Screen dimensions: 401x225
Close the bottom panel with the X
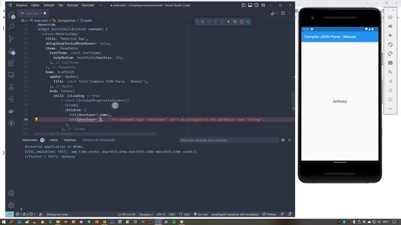click(x=289, y=140)
